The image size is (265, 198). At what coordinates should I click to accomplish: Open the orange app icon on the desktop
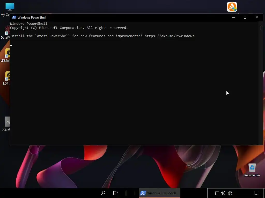click(x=232, y=7)
